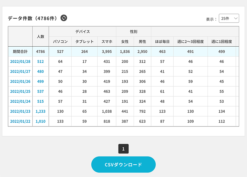The width and height of the screenshot is (247, 177).
Task: Open the 2022/01/26 date link
Action: click(20, 81)
